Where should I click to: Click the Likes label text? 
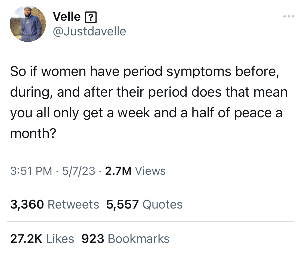tap(60, 238)
